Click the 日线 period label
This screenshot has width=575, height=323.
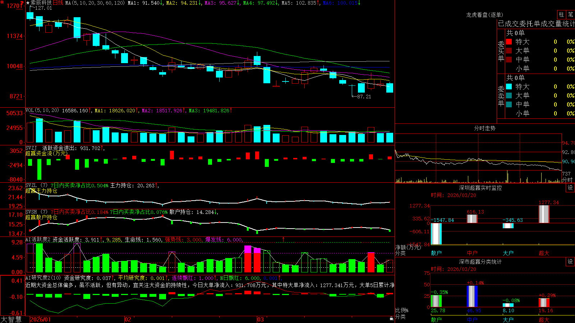tap(58, 3)
